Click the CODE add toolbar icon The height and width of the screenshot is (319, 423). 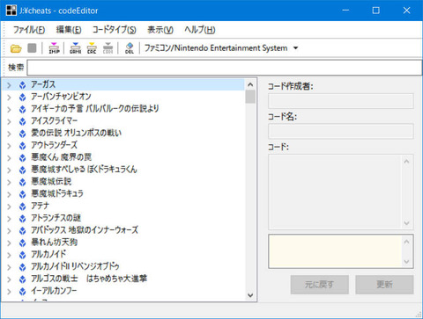108,48
